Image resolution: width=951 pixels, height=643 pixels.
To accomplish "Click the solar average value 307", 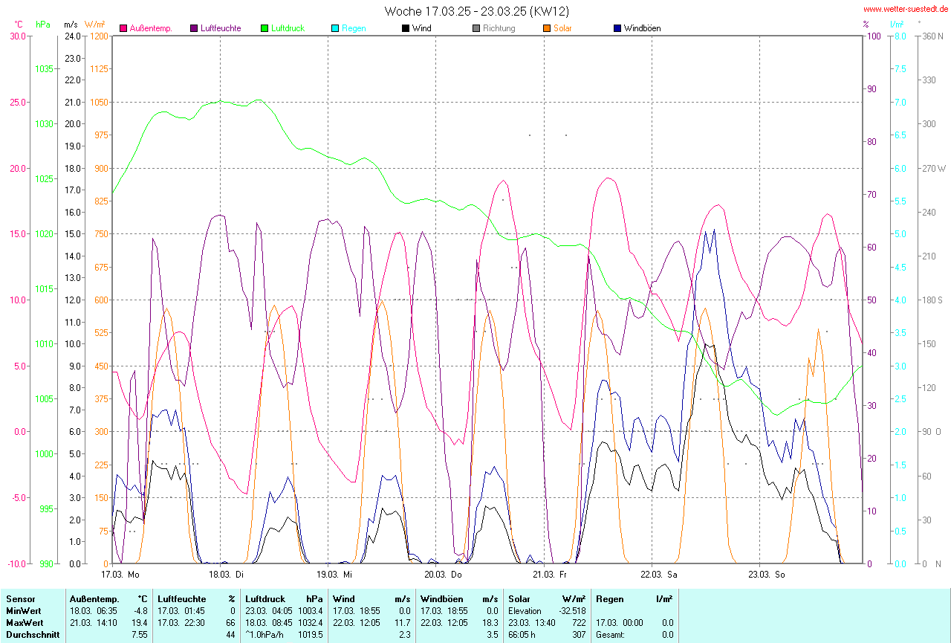I will [579, 634].
